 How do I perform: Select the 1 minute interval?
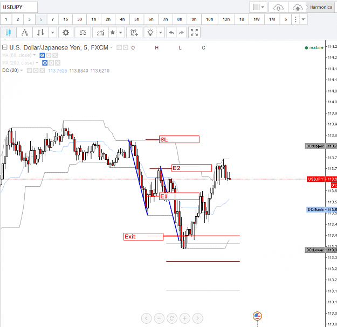pyautogui.click(x=6, y=19)
